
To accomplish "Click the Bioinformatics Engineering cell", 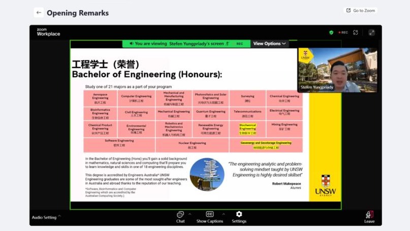I will 100,113.
